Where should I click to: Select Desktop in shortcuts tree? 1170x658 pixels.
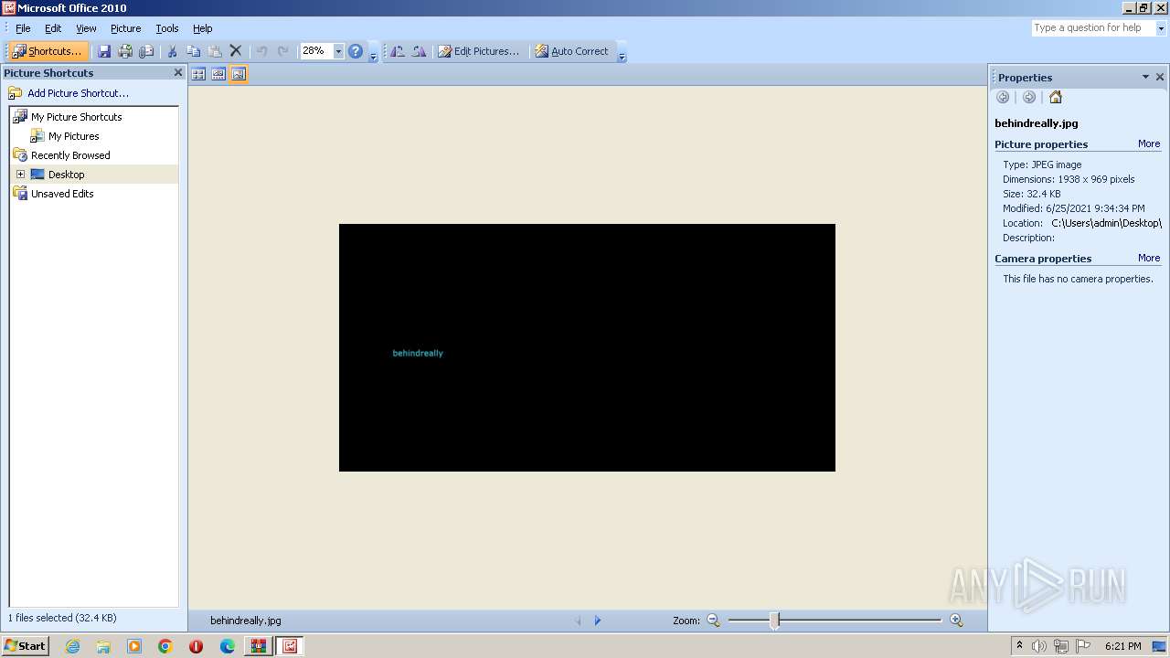coord(66,175)
